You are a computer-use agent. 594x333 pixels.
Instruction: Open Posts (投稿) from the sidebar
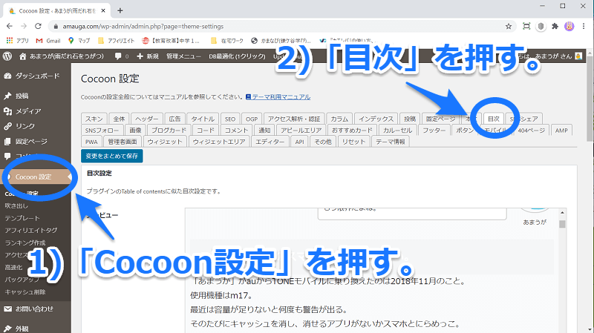coord(22,96)
